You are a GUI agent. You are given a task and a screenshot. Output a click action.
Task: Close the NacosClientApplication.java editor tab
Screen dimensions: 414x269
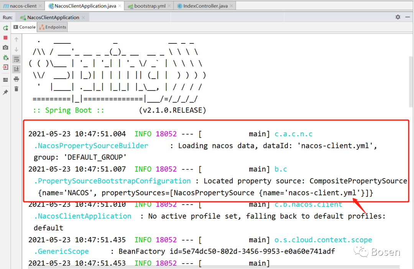120,6
